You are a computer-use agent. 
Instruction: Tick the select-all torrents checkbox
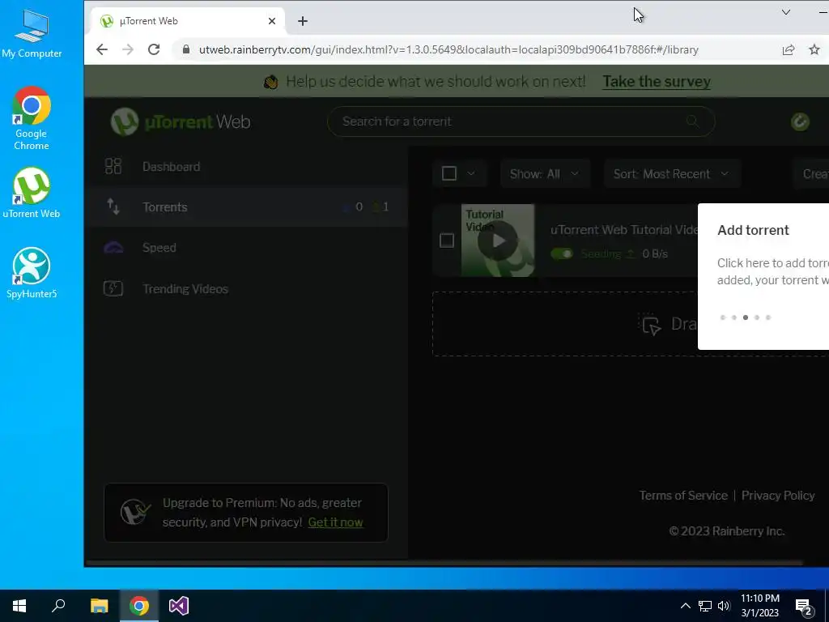click(449, 173)
